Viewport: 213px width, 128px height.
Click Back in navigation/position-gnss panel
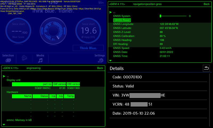[x=207, y=4]
